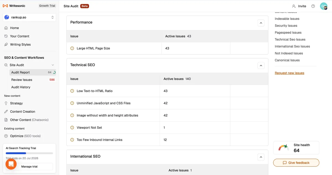Screen dimensions: 332x175
Task: Click the Growth Trial plan badge
Action: [47, 6]
